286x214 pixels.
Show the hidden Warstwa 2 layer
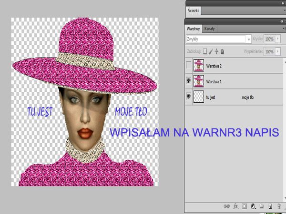(x=189, y=65)
